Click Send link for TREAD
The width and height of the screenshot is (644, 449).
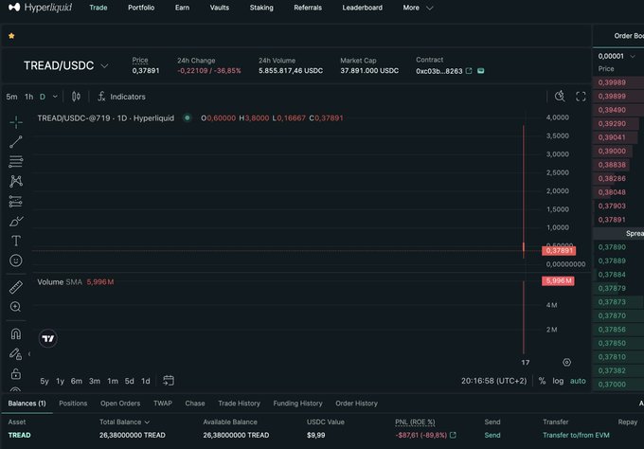[x=492, y=435]
